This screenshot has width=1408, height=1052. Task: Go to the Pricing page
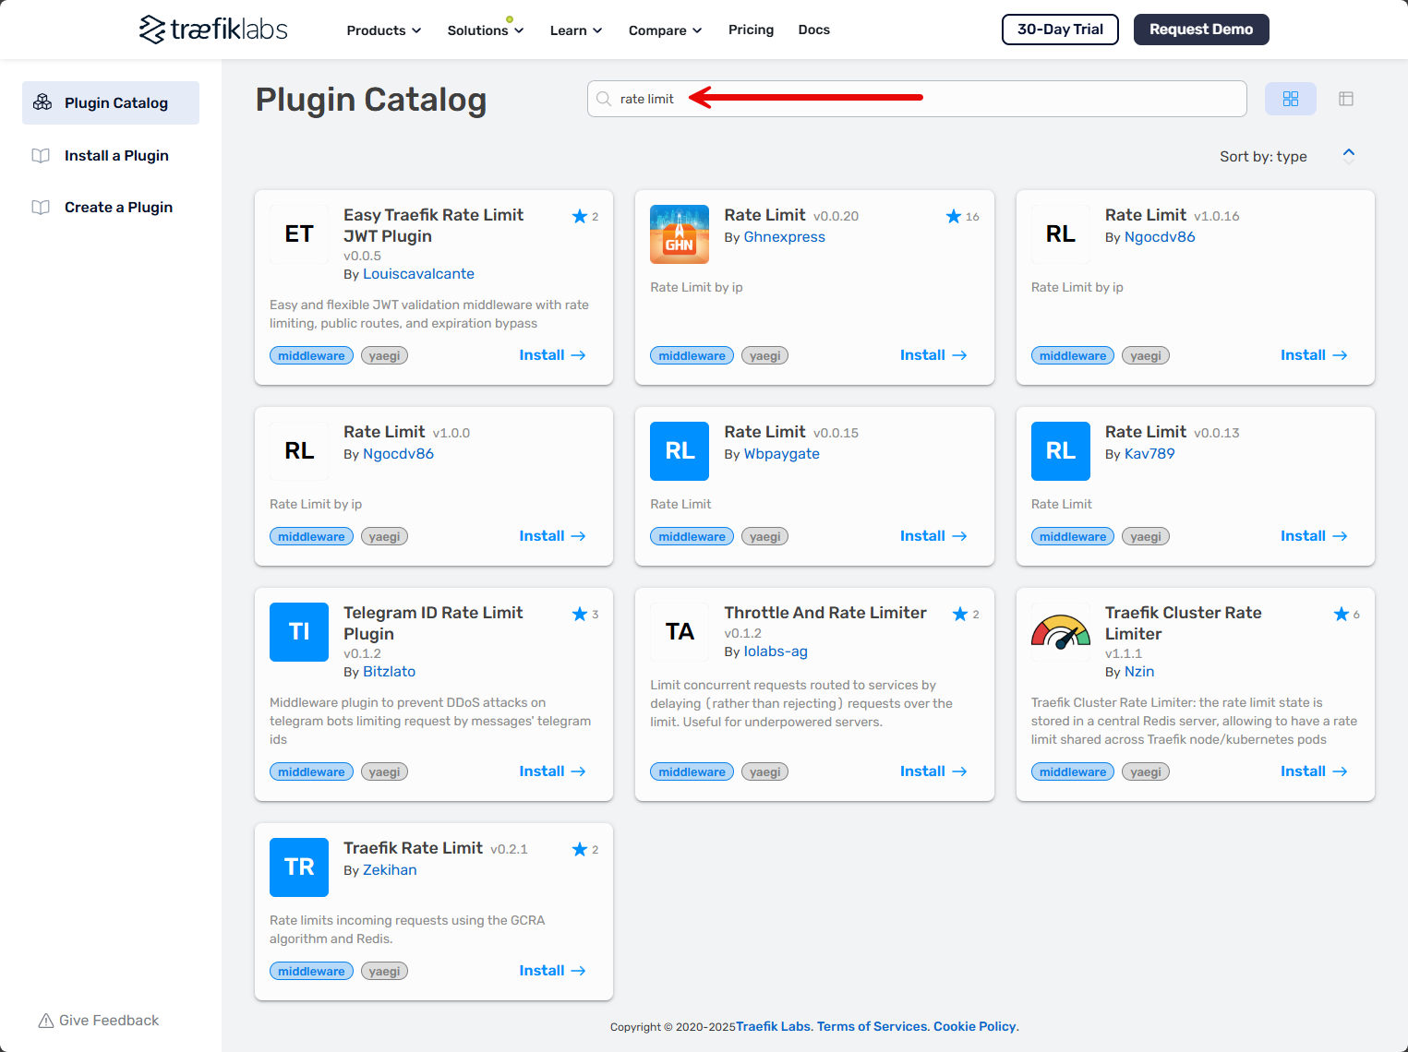[751, 30]
